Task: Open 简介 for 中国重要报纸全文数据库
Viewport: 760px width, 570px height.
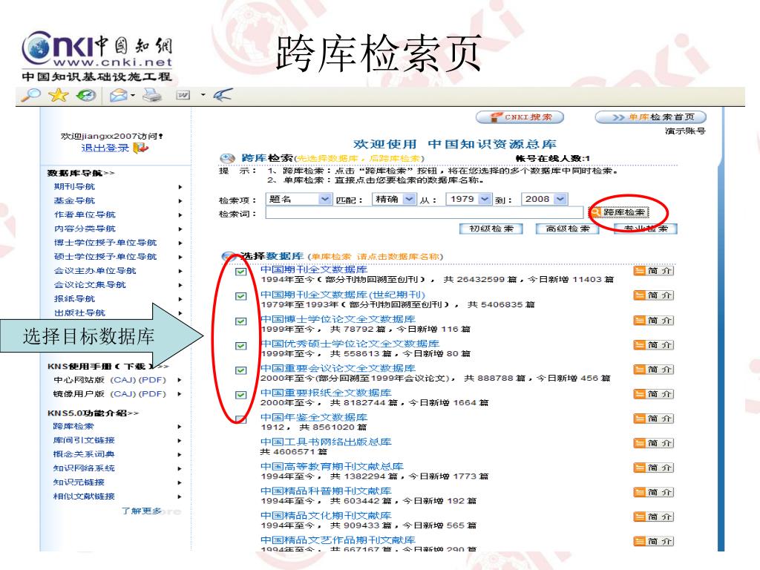Action: (653, 394)
